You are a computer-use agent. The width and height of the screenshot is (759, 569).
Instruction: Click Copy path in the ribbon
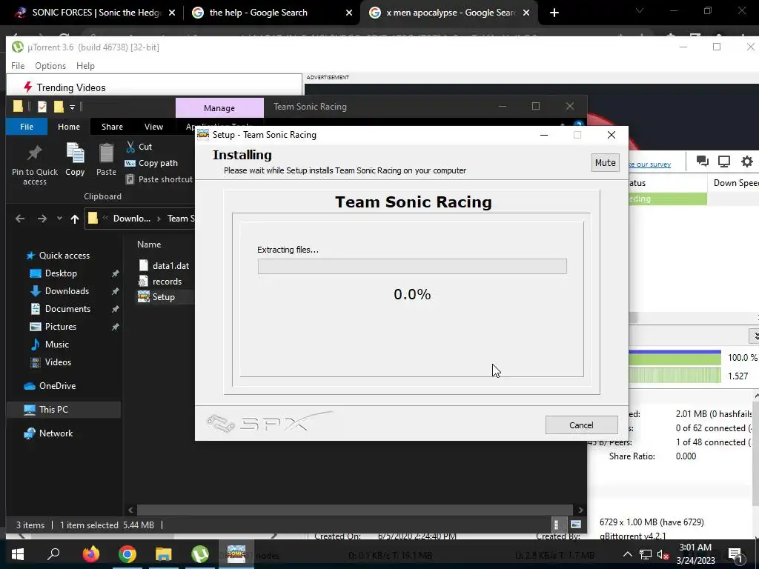[151, 163]
